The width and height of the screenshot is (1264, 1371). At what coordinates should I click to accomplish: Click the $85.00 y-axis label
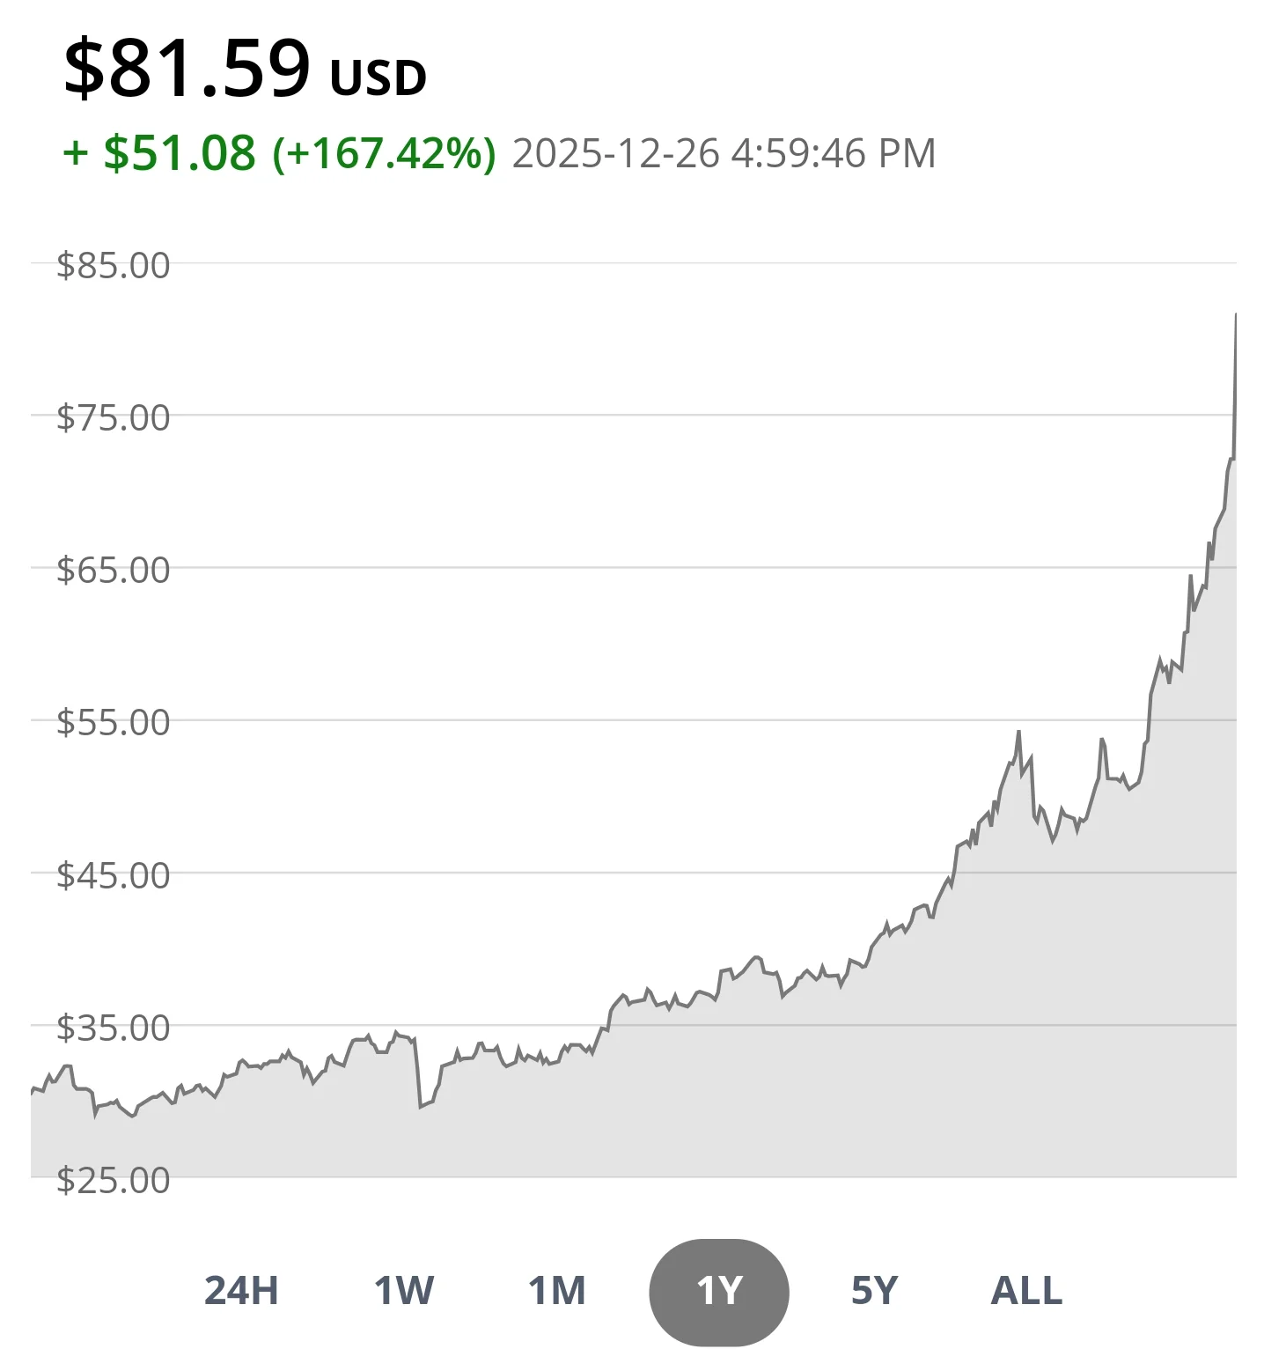[x=113, y=265]
